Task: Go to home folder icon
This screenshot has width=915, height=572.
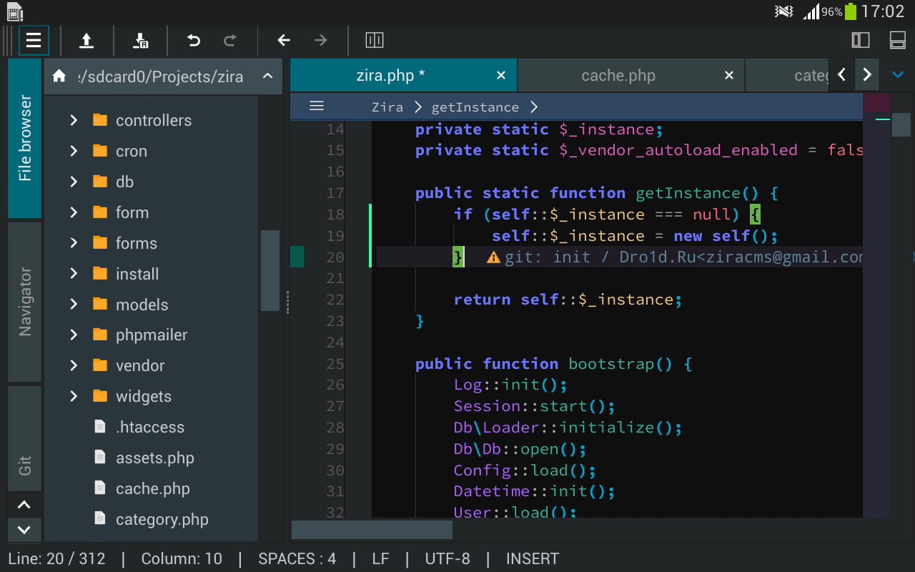Action: 59,76
